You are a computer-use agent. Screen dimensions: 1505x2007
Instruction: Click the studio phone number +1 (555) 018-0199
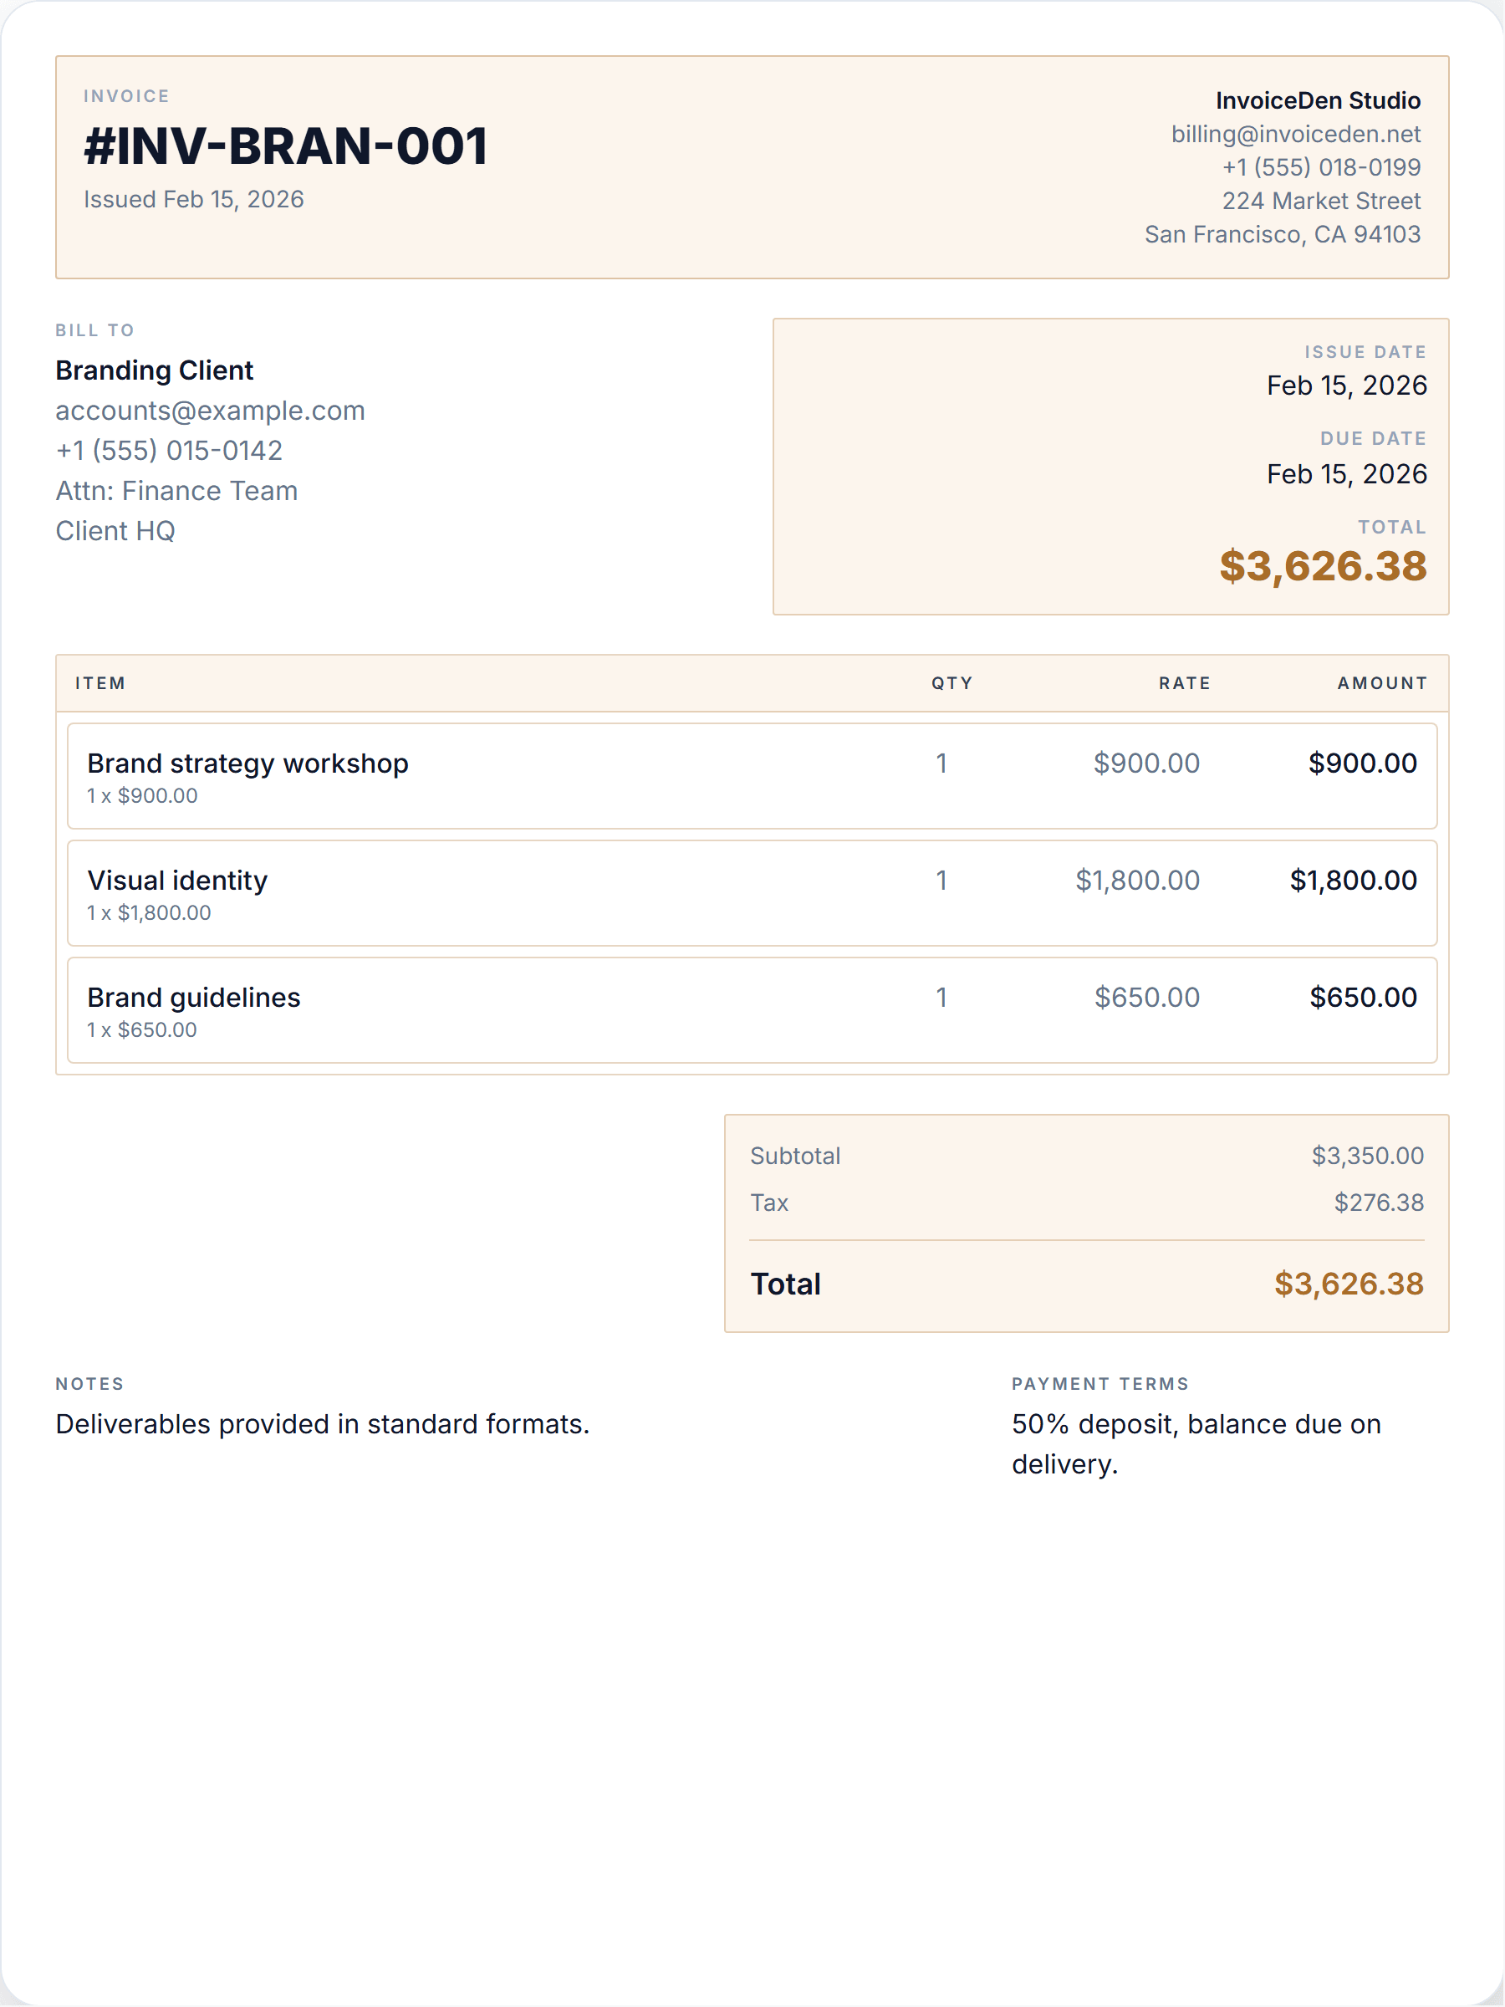(x=1321, y=168)
